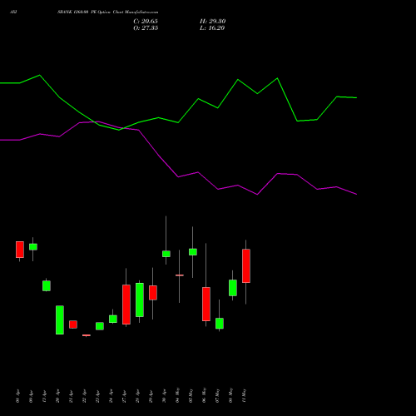Click the green candlestick for 07 May

[220, 324]
